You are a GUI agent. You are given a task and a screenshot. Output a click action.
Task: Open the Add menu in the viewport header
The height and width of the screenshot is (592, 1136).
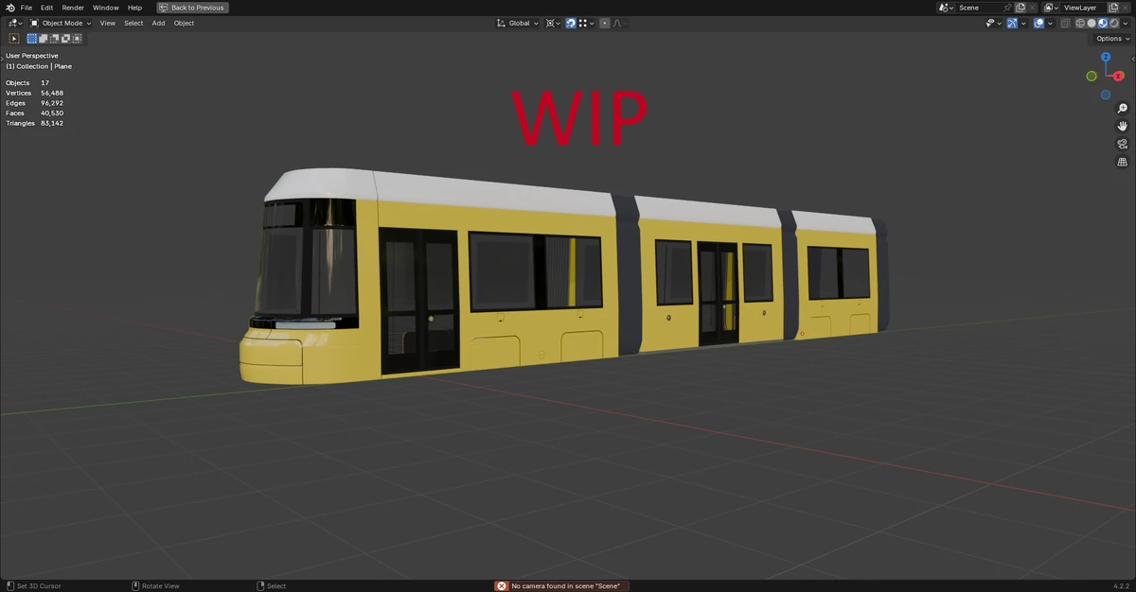(158, 23)
